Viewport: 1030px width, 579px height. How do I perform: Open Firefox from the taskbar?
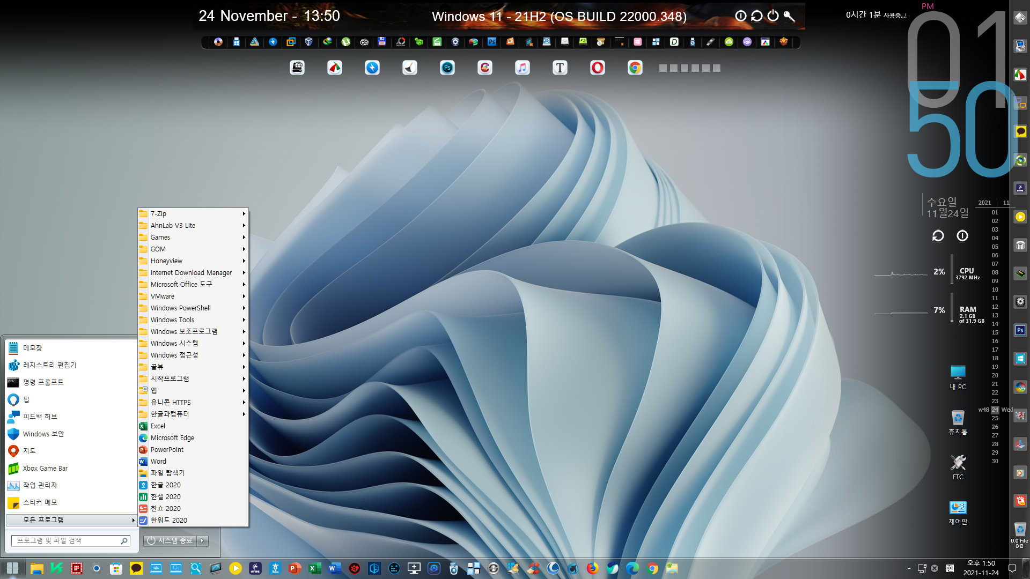click(x=593, y=568)
